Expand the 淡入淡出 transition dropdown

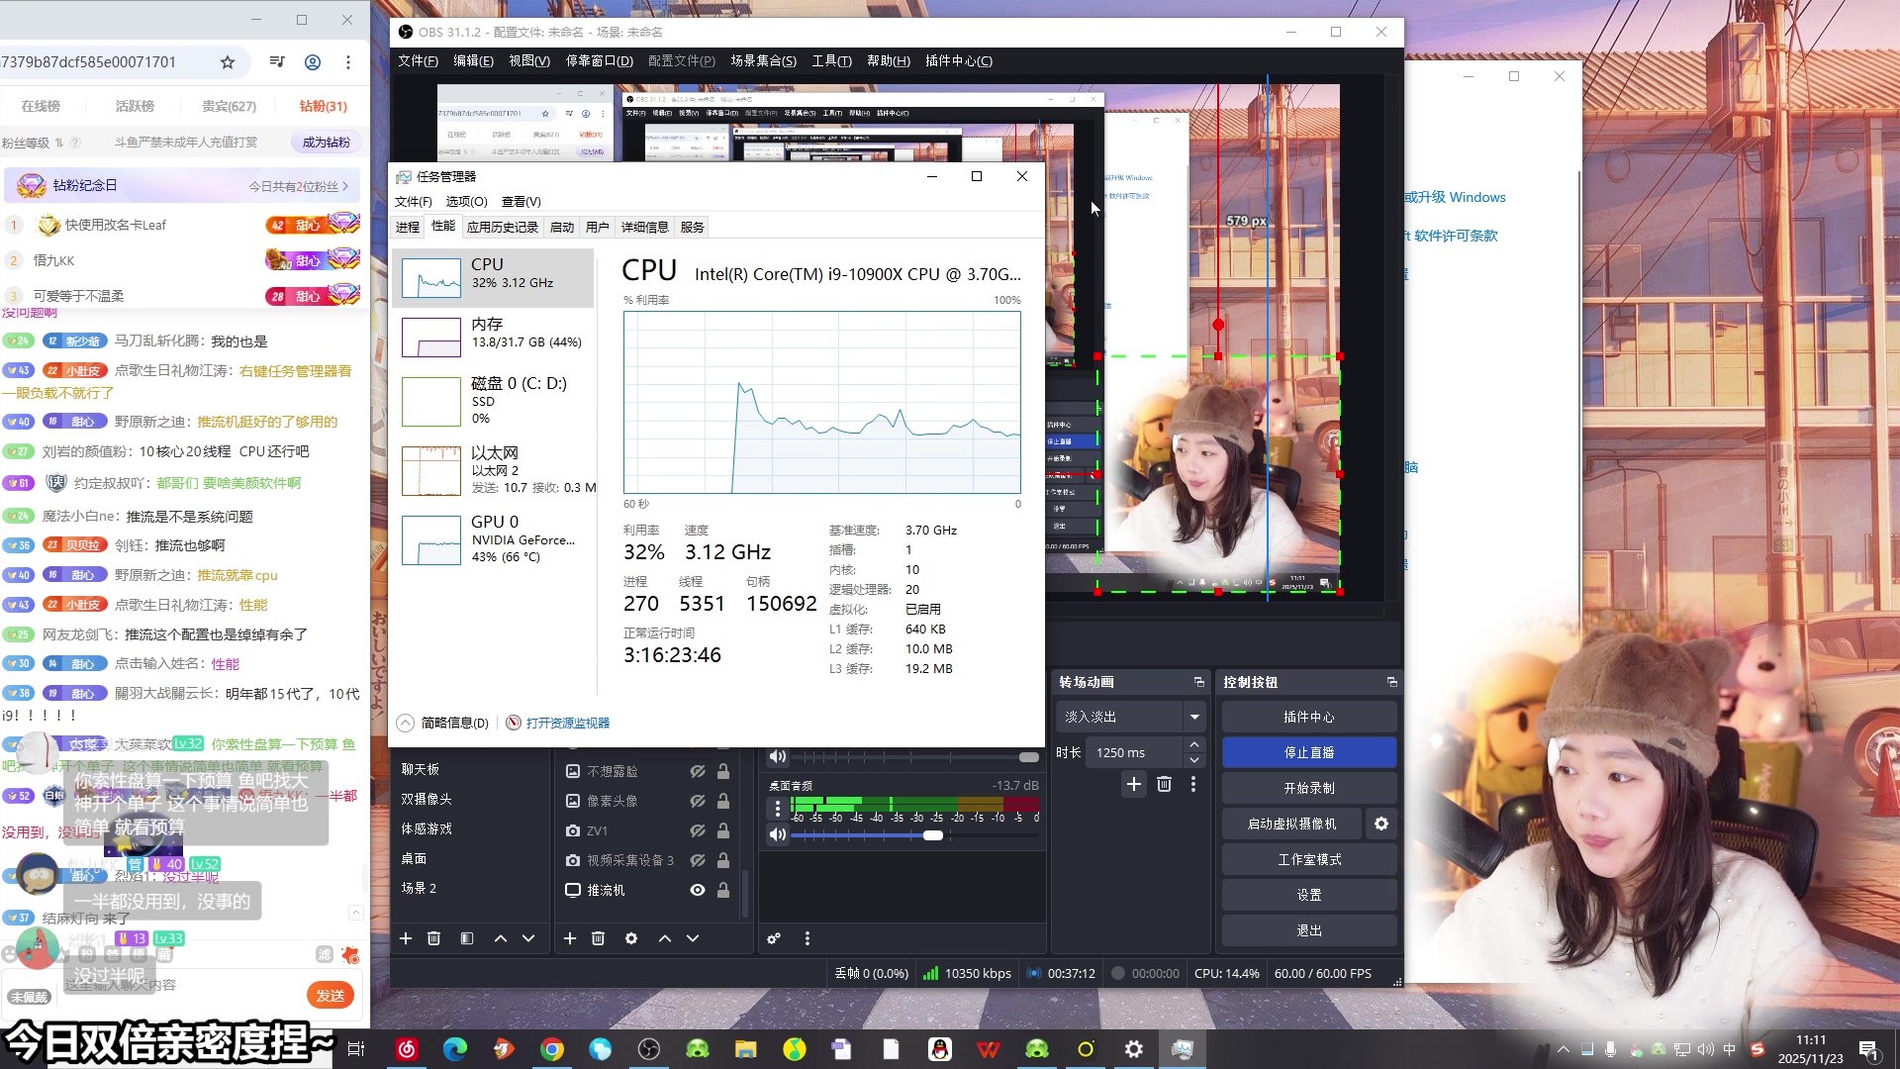[x=1194, y=717]
